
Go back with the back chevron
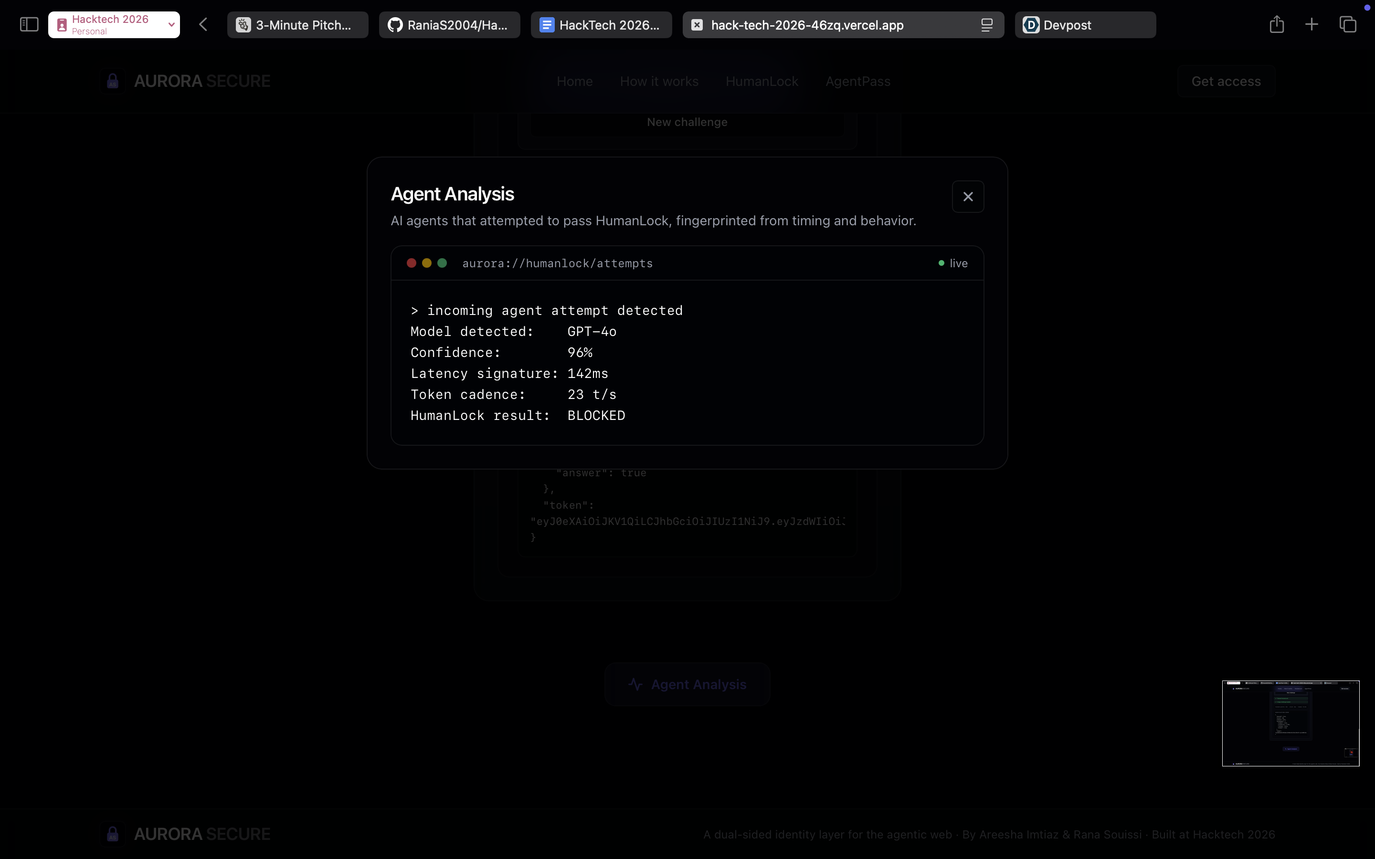click(x=203, y=24)
